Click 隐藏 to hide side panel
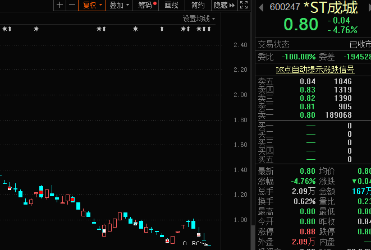This screenshot has width=371, height=250. tap(225, 5)
